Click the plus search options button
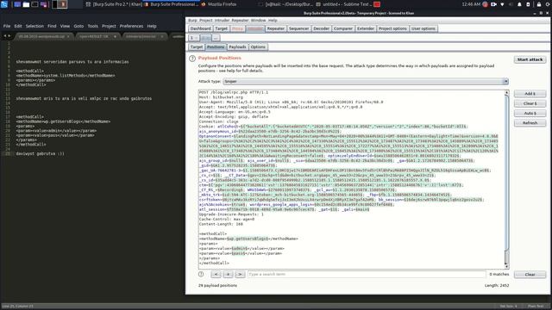The height and width of the screenshot is (310, 552). [x=228, y=274]
